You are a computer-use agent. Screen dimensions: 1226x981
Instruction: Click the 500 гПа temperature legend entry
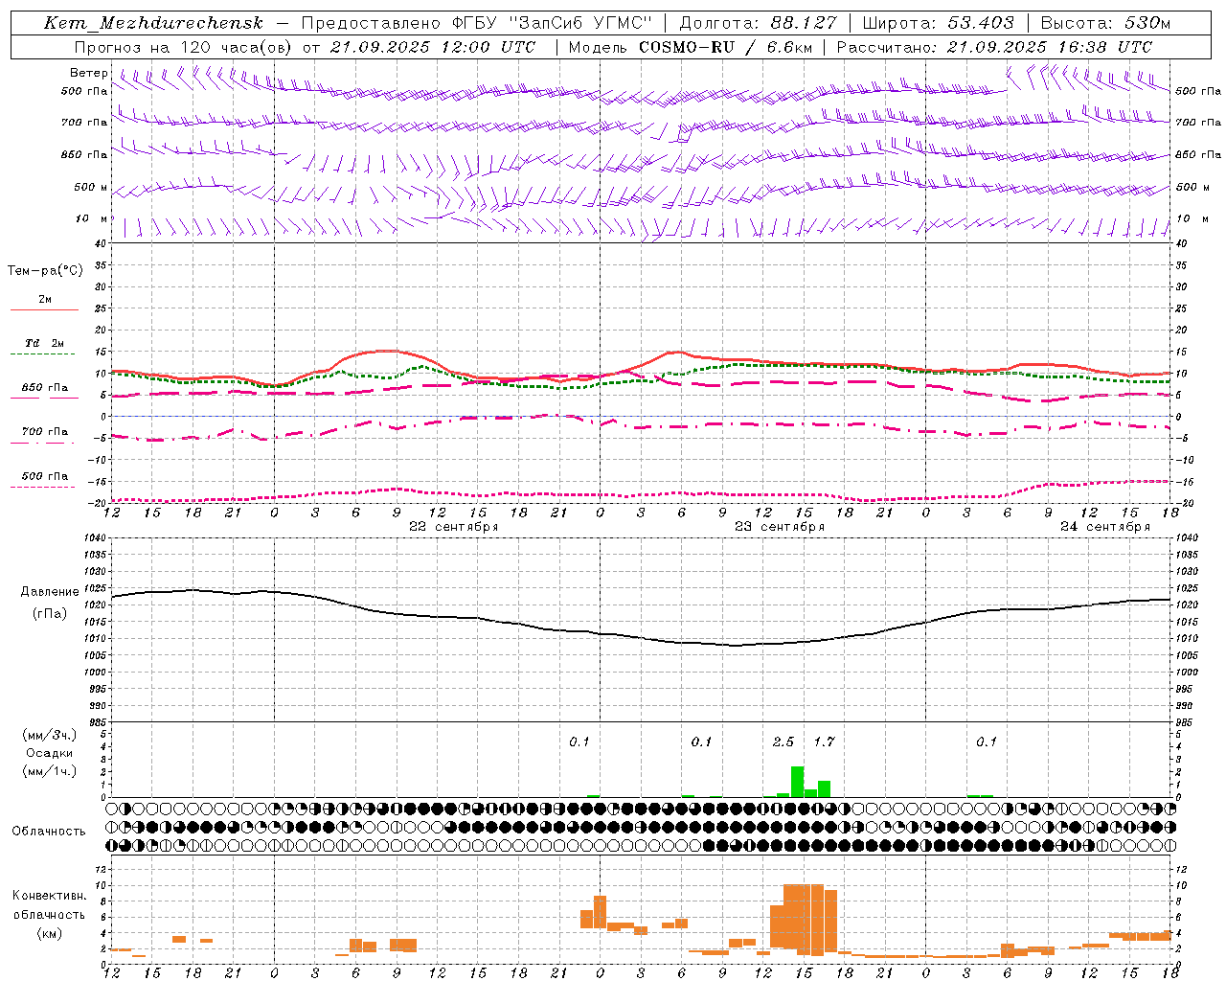(45, 476)
